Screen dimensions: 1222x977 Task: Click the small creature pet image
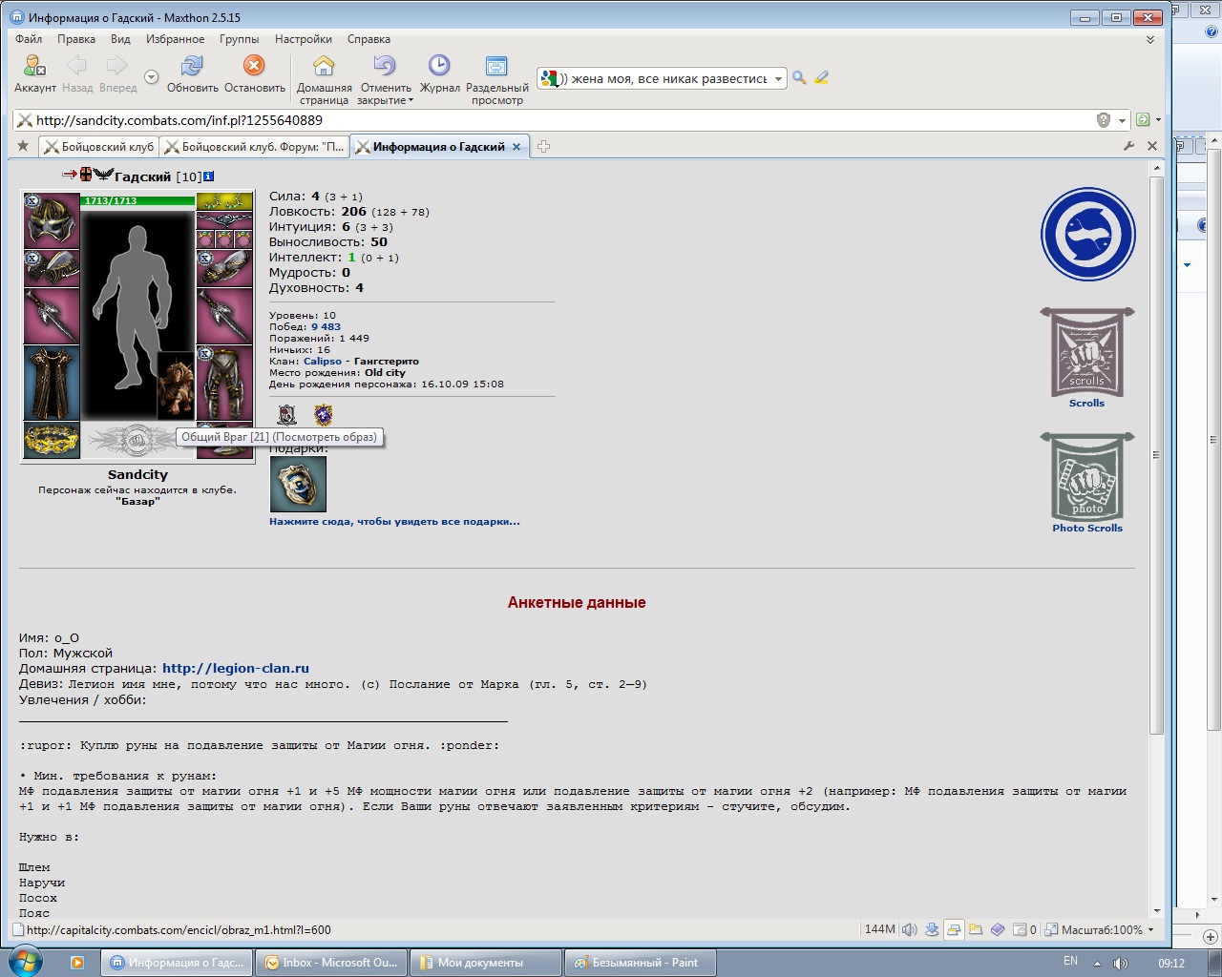pyautogui.click(x=176, y=385)
